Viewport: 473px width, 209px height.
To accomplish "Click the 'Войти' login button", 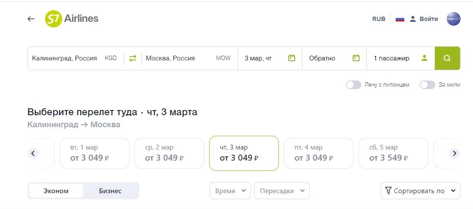I will click(424, 19).
